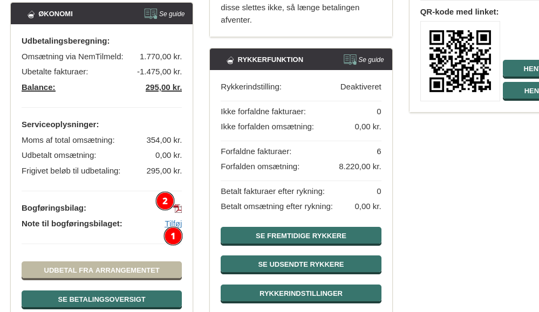Click the 'Deaktiveret' reminder setting value
Viewport: 539px width, 312px height.
360,86
